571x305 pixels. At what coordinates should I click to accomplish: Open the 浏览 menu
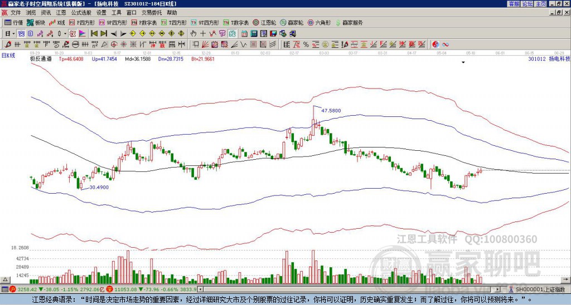[31, 13]
